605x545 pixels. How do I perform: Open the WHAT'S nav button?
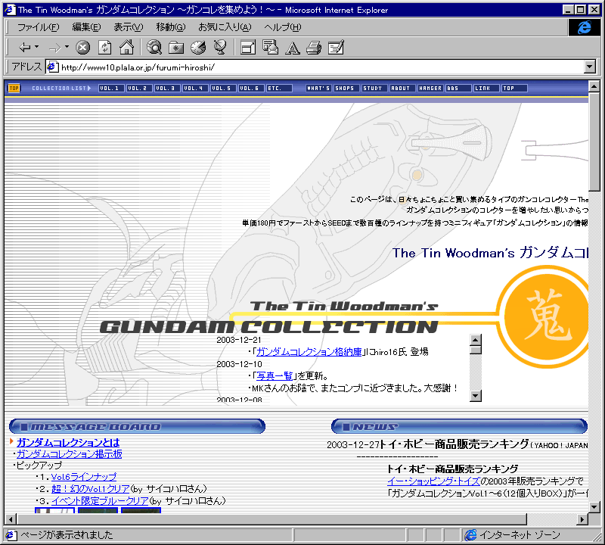pos(318,88)
